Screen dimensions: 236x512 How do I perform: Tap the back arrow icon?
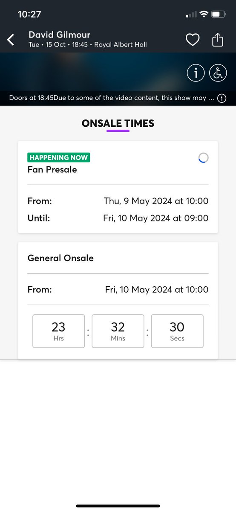pyautogui.click(x=11, y=40)
